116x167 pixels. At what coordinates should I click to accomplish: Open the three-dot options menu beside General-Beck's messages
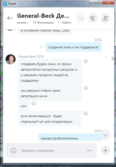point(106,57)
